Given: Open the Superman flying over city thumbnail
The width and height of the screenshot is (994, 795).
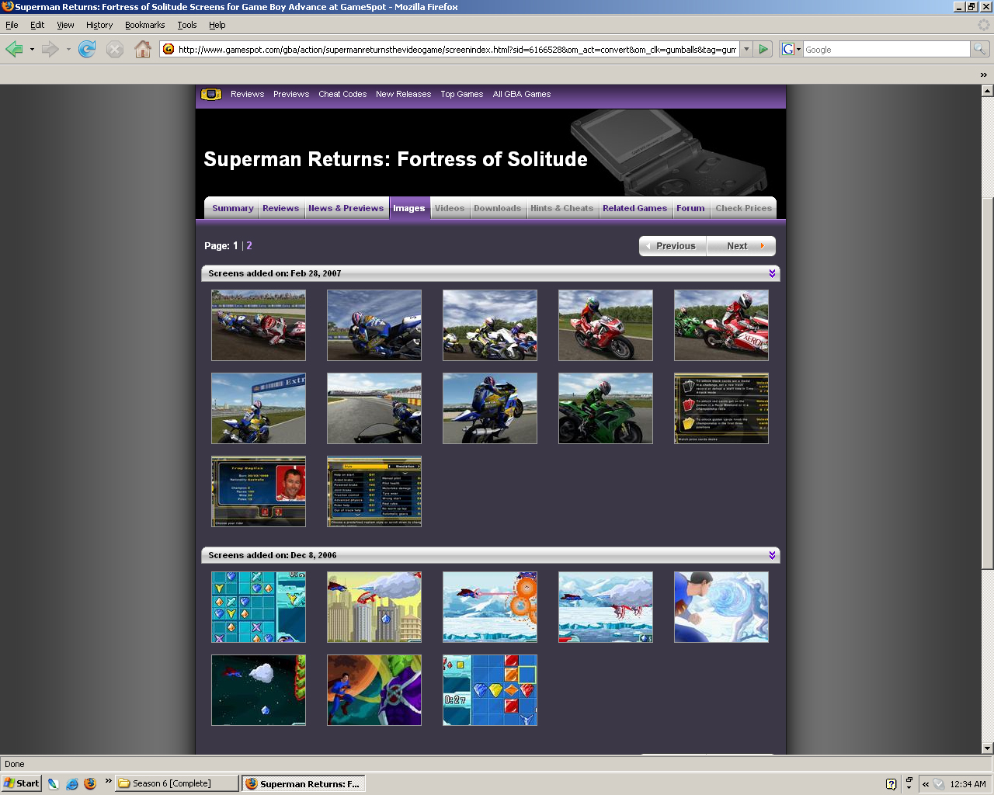Looking at the screenshot, I should click(374, 607).
